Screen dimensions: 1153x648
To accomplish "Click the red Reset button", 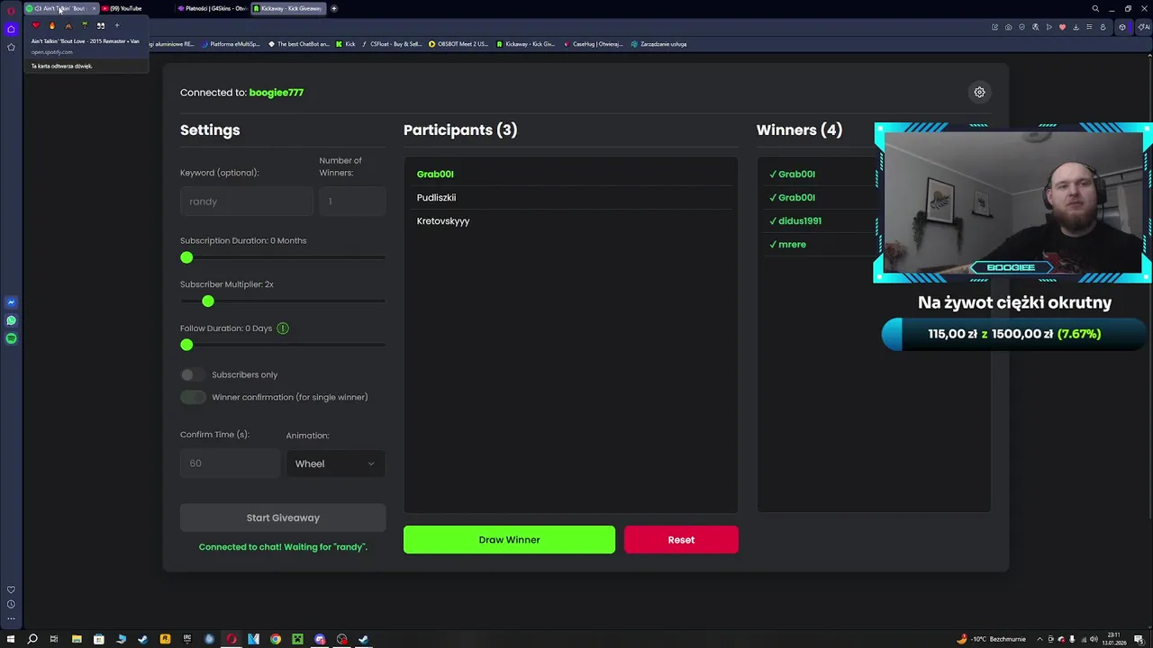I will [x=681, y=540].
